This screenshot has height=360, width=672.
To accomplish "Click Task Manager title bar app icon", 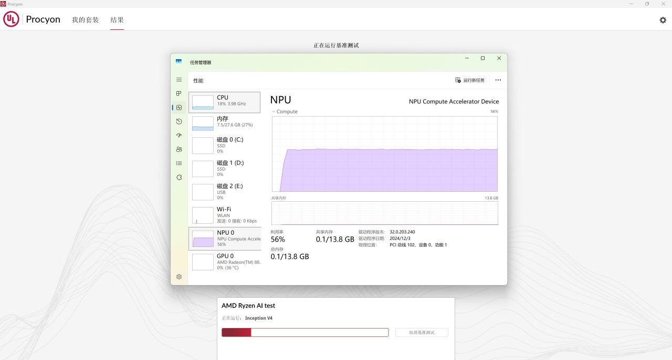I will (179, 62).
